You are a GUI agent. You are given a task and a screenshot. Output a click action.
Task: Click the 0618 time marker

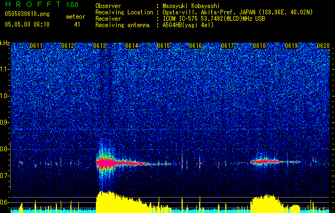(259, 46)
